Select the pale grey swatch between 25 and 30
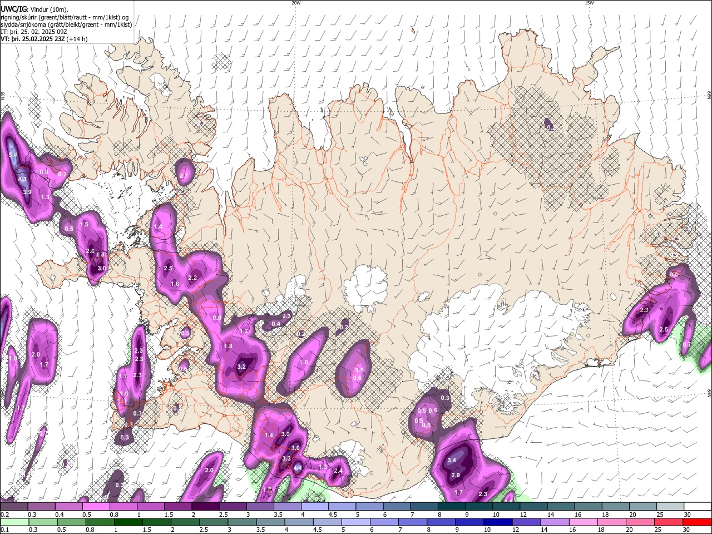 [x=670, y=506]
